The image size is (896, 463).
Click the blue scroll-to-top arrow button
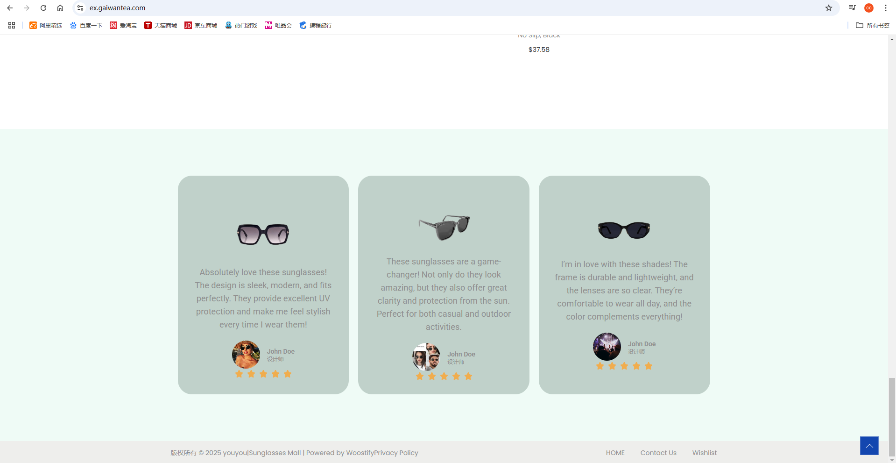pos(869,446)
